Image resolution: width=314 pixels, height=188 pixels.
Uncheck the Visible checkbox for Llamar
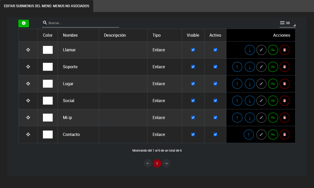click(193, 50)
